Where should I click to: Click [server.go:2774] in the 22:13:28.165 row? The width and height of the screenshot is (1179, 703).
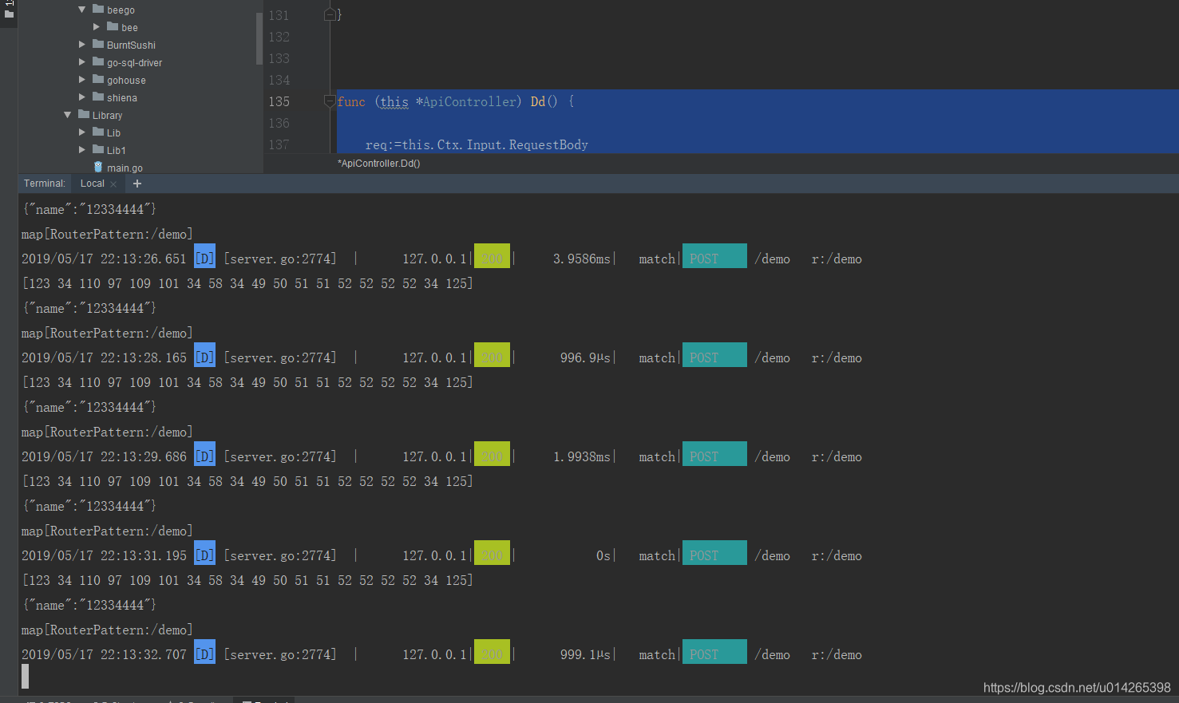coord(280,357)
